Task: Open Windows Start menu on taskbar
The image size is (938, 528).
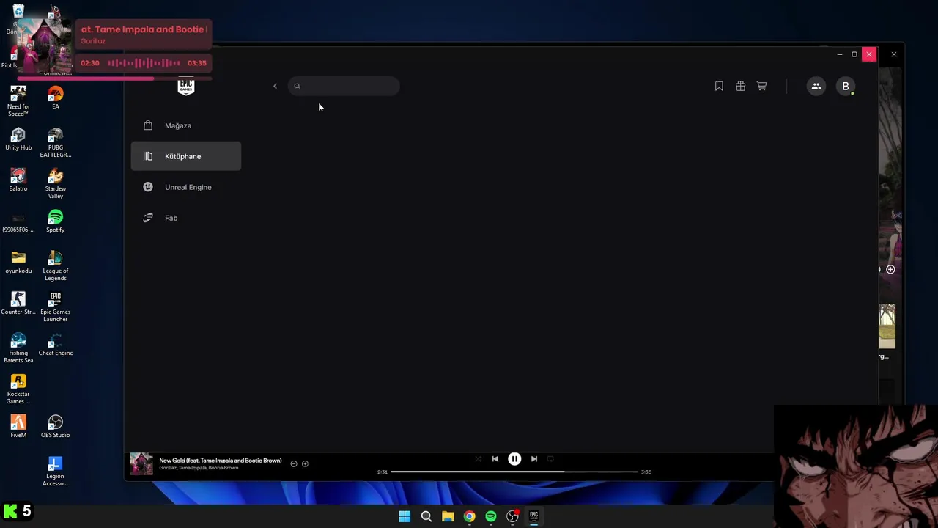Action: click(x=405, y=516)
